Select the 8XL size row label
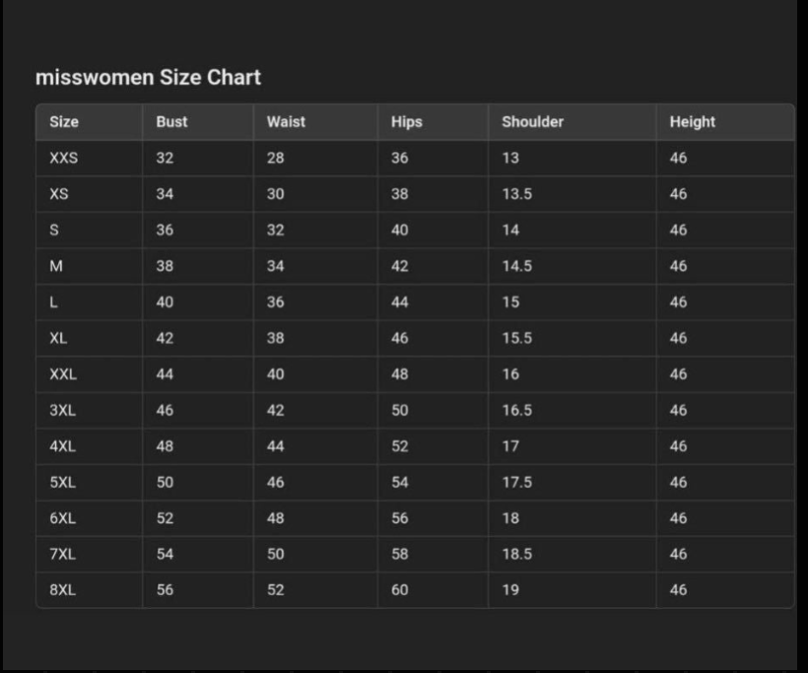This screenshot has width=808, height=673. [x=62, y=590]
